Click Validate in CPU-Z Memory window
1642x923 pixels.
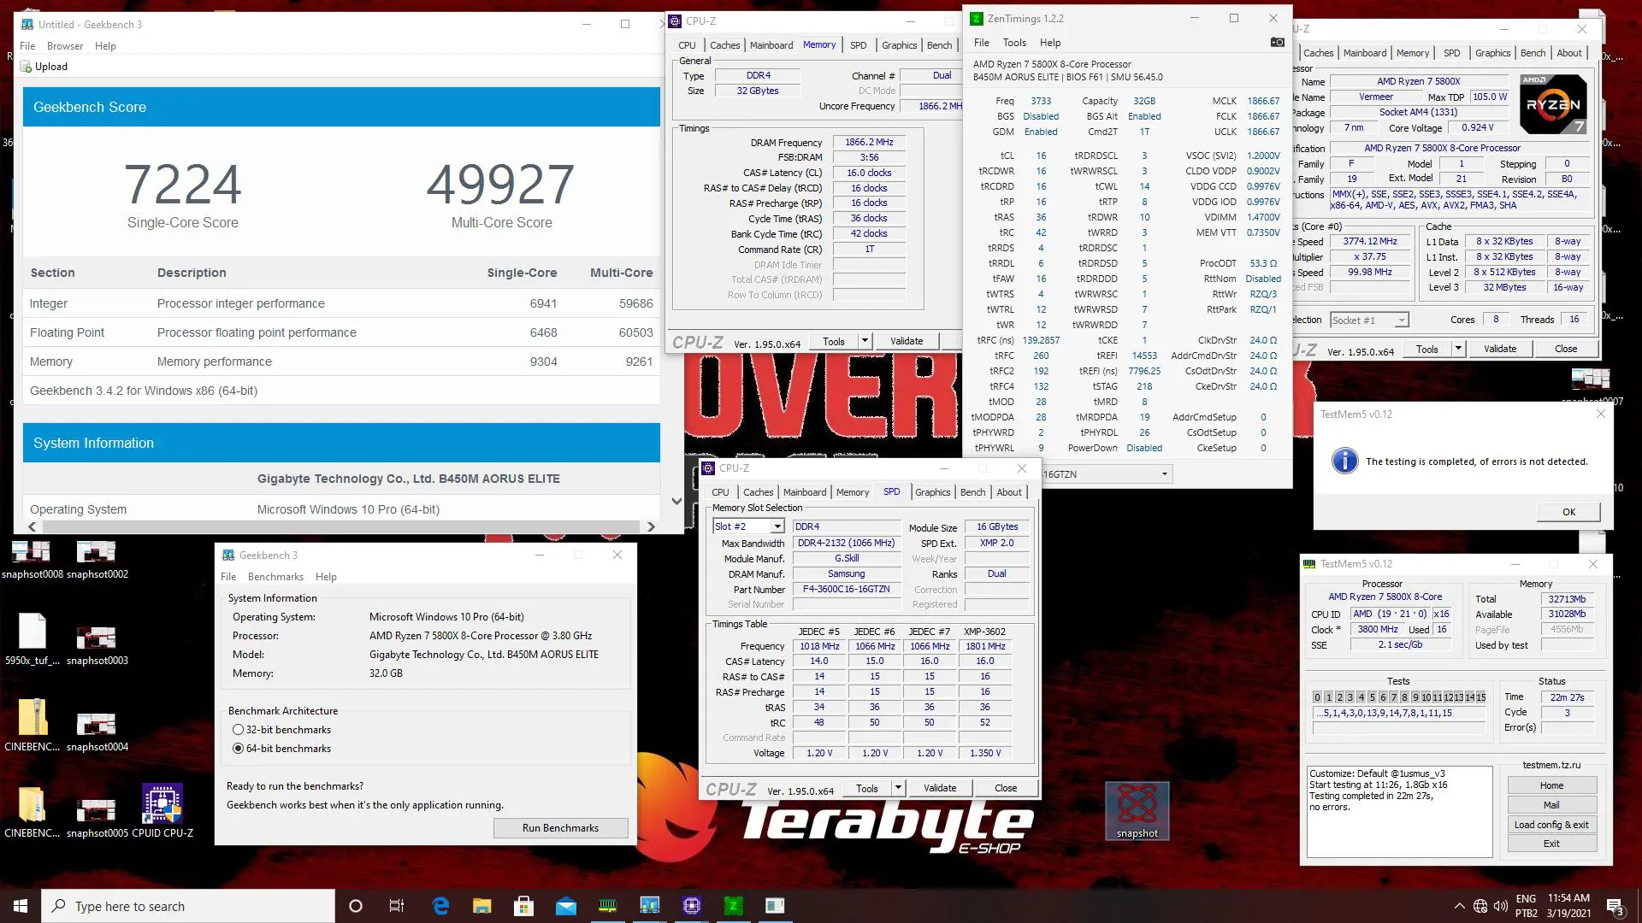click(x=907, y=341)
